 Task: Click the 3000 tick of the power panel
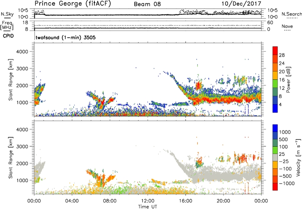coord(22,69)
